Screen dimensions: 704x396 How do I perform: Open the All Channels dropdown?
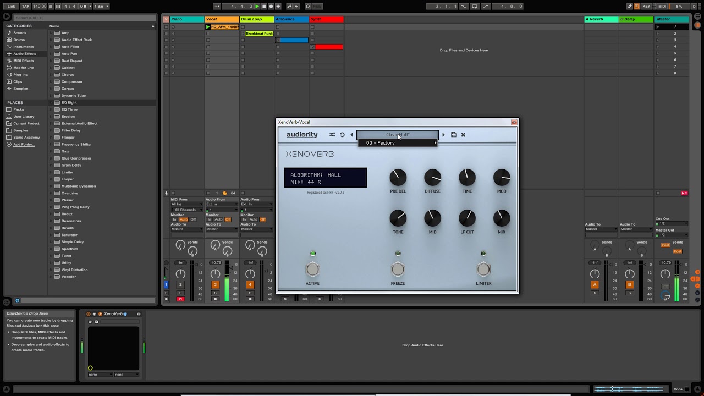(187, 210)
